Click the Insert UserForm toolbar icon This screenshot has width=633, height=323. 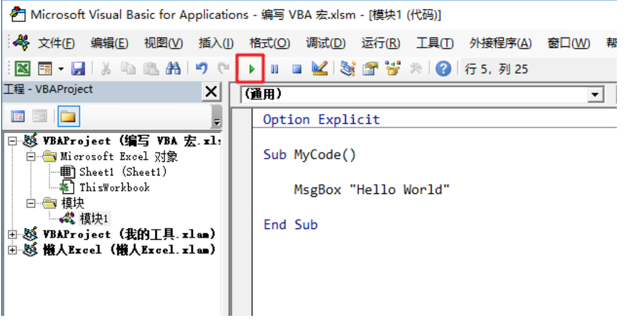[45, 70]
